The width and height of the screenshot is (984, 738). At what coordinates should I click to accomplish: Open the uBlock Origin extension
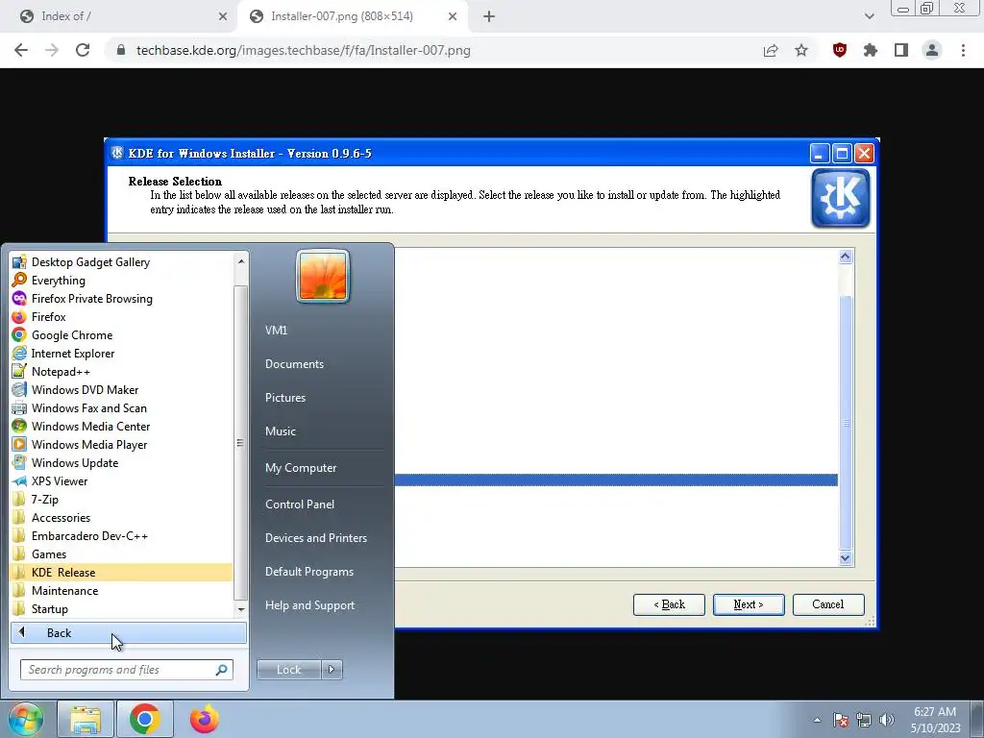(839, 50)
